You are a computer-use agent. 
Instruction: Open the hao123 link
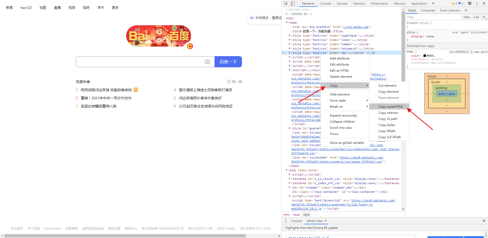[26, 8]
